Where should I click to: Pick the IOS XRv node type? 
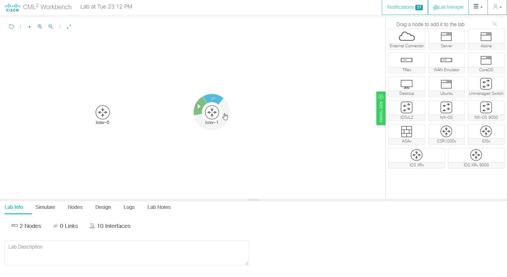[417, 158]
